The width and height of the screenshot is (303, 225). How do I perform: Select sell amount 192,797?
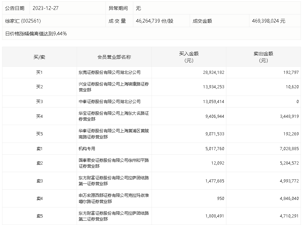click(291, 72)
